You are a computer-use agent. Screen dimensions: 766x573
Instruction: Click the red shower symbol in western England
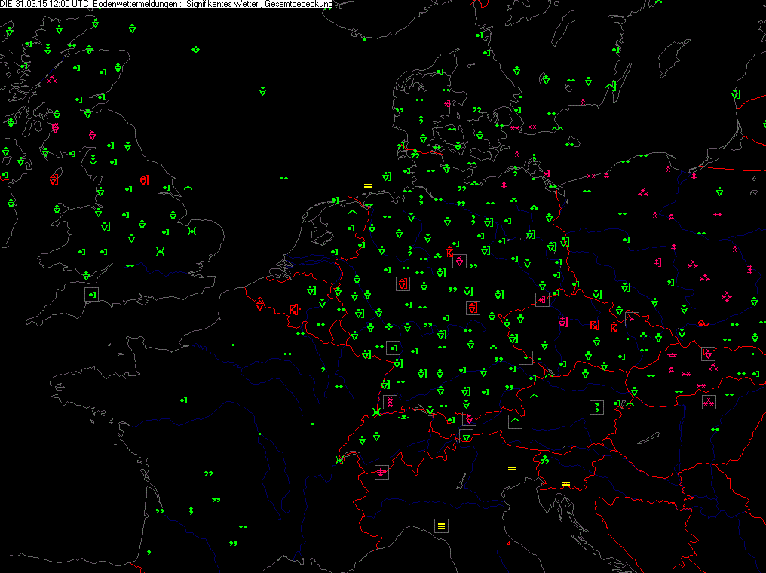click(54, 179)
